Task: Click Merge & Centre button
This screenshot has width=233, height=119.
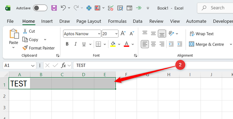Action: [206, 44]
